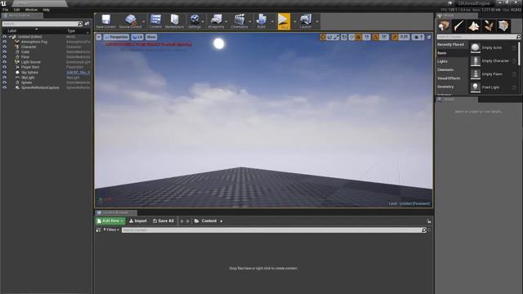Open the scale snap value dropdown

tap(404, 37)
